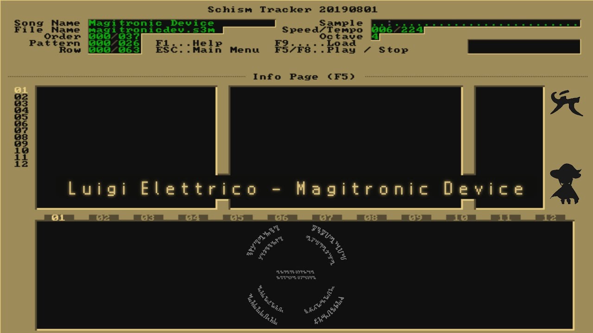Image resolution: width=593 pixels, height=333 pixels.
Task: Click the standing witch with hat silhouette icon
Action: point(565,184)
